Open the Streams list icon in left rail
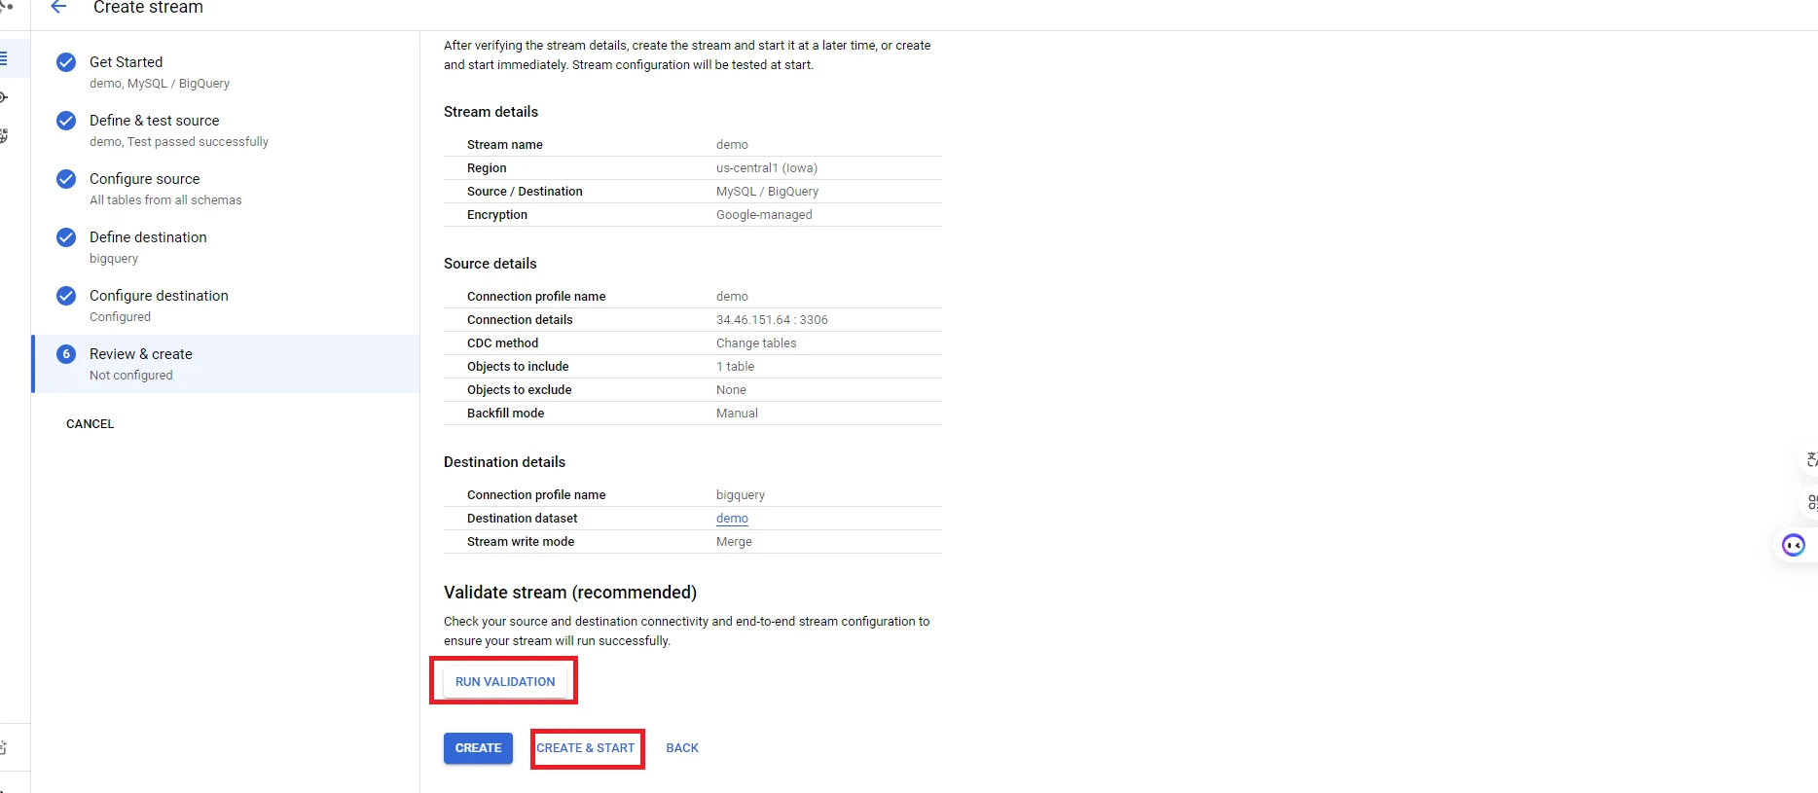 click(5, 58)
